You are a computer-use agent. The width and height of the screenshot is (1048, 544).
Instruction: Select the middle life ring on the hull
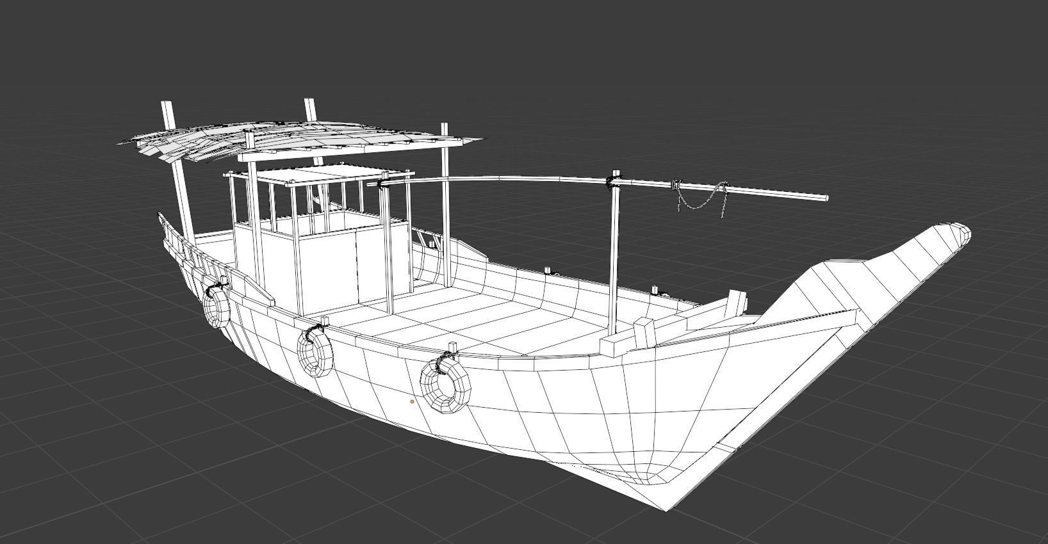316,354
